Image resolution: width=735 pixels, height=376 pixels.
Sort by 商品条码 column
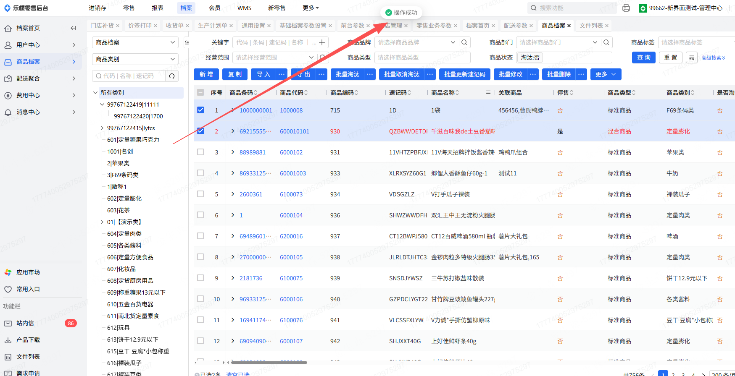256,93
